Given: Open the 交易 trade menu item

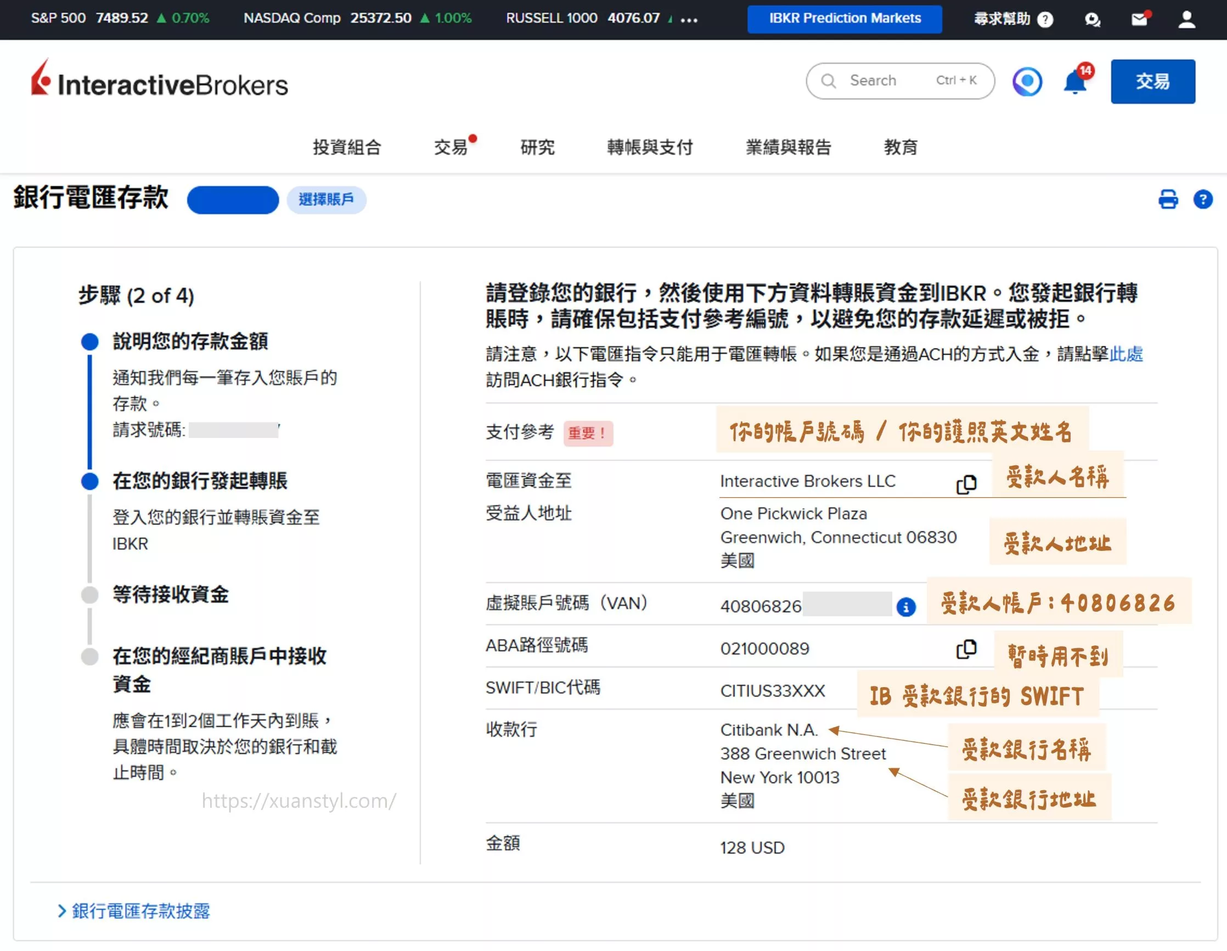Looking at the screenshot, I should [451, 147].
